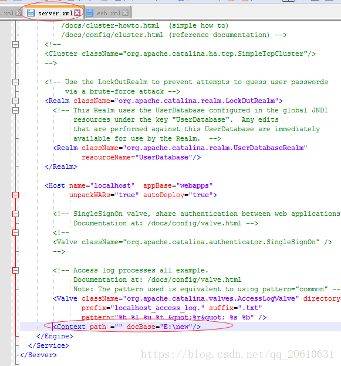This screenshot has height=366, width=341.
Task: Click the 'that are performed against' comment line
Action: (x=197, y=129)
